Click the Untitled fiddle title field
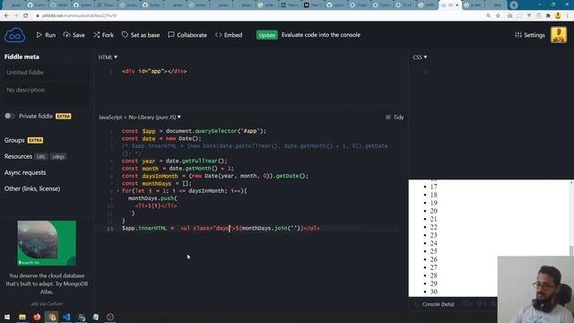 (x=46, y=73)
